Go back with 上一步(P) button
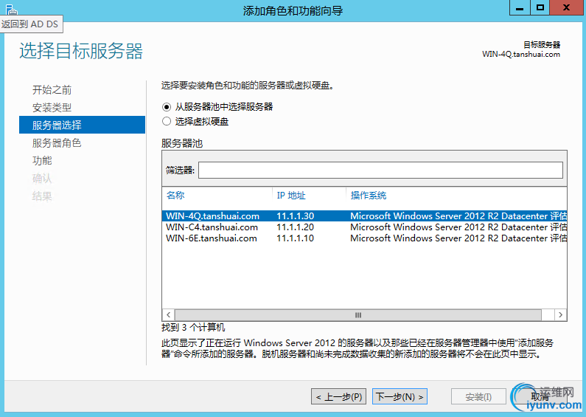 pyautogui.click(x=338, y=396)
